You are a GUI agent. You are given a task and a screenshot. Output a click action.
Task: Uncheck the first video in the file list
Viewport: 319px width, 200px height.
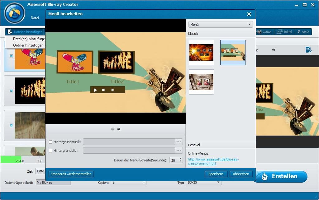pyautogui.click(x=12, y=56)
